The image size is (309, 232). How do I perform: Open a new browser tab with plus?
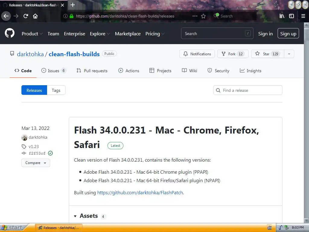[x=73, y=5]
